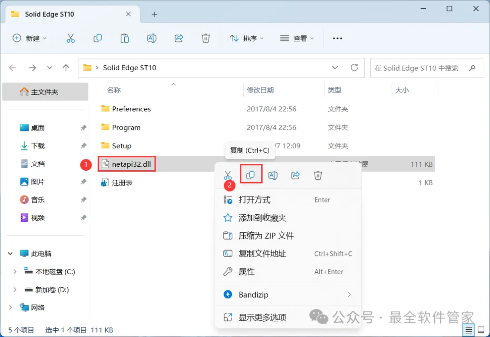Go back with the left arrow
Viewport: 490px width, 337px height.
(x=13, y=67)
